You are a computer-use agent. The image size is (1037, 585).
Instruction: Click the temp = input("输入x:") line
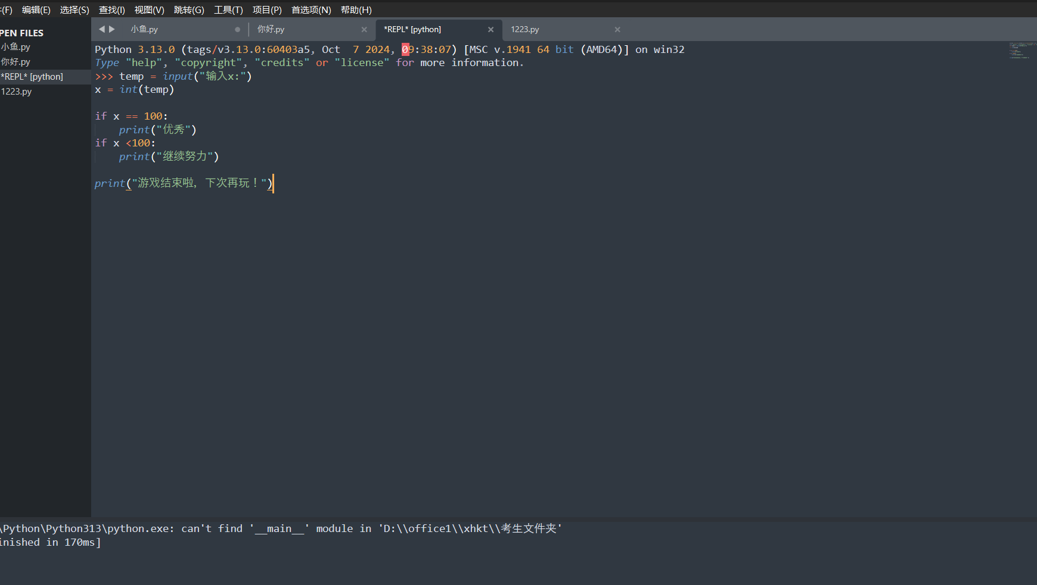(173, 76)
